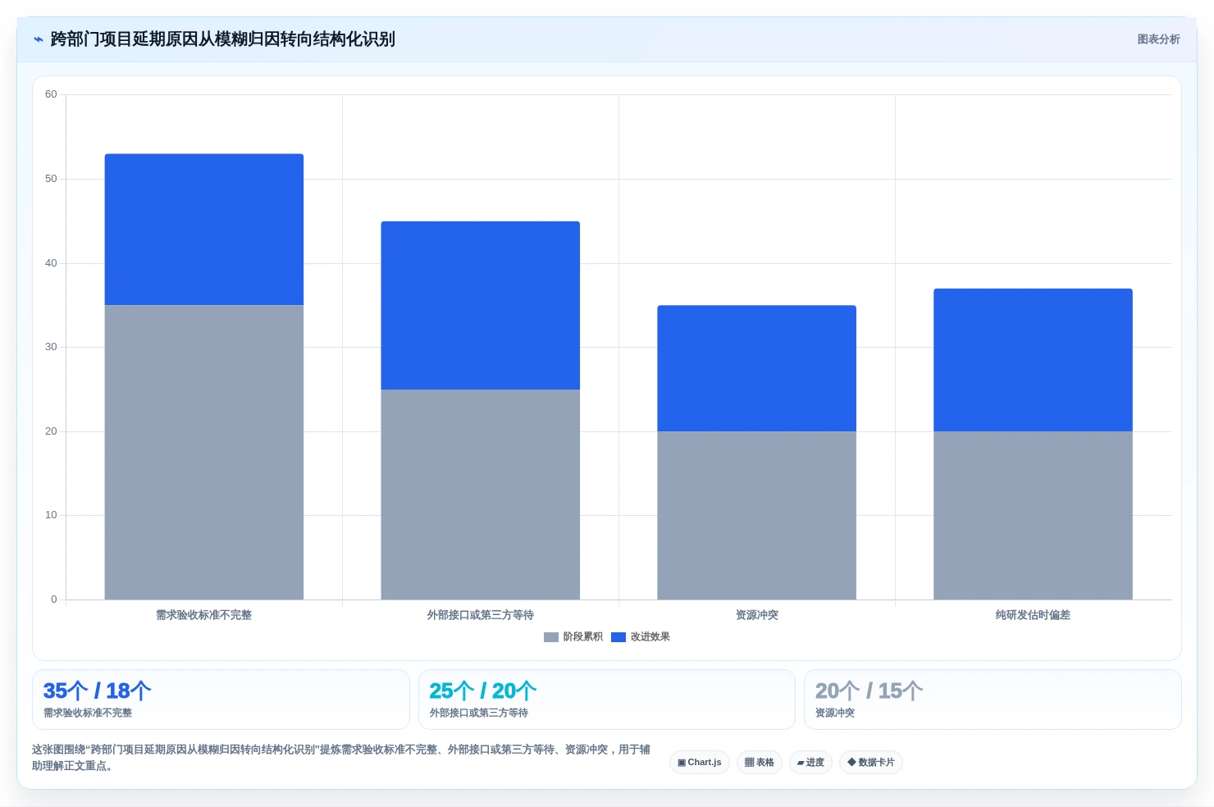Click the x-axis label 纯研发估时偏差
This screenshot has height=807, width=1214.
pyautogui.click(x=1033, y=615)
